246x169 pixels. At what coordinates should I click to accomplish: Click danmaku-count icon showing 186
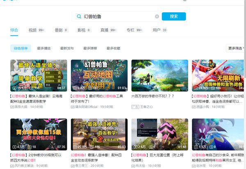pyautogui.click(x=213, y=88)
